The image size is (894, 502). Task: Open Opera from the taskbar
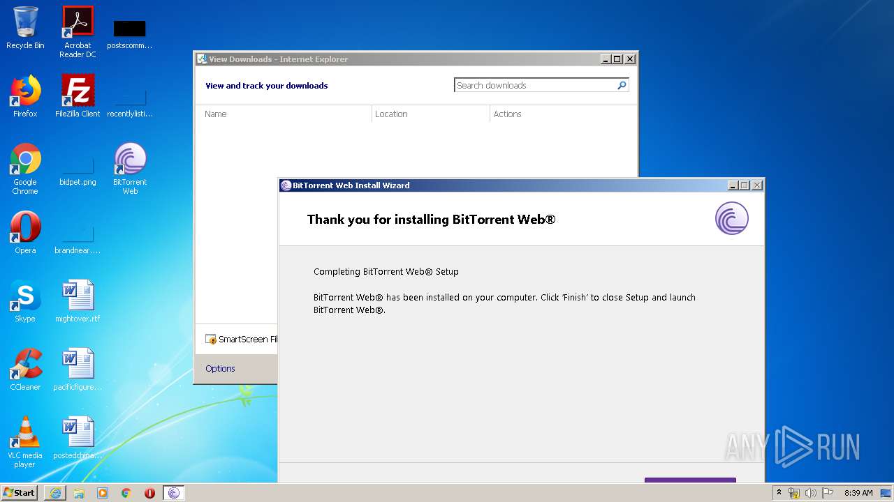coord(149,493)
